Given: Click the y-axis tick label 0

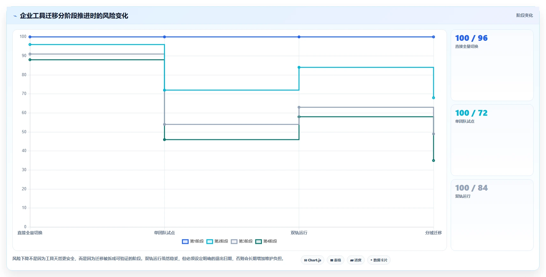Looking at the screenshot, I should coord(25,227).
